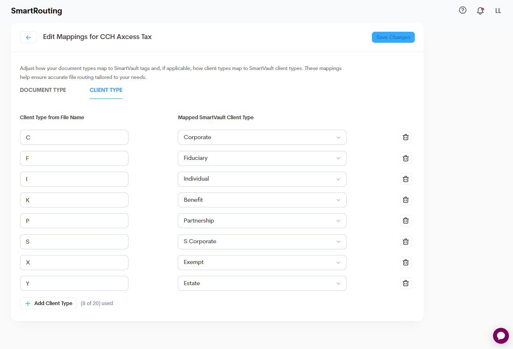Go back using the arrow button
Image resolution: width=513 pixels, height=349 pixels.
pos(28,37)
